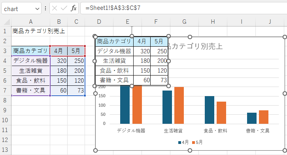Click chart axis label 食品・飲料
This screenshot has width=287, height=155.
tap(215, 130)
